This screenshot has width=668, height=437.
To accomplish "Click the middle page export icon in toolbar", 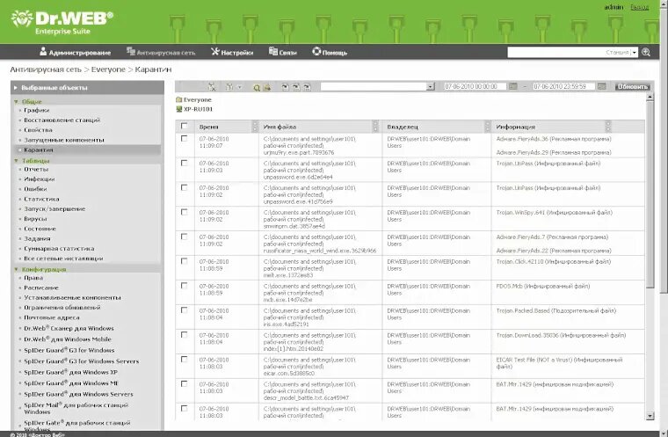I will [296, 87].
